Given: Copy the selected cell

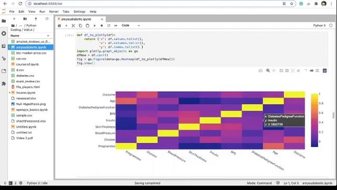Looking at the screenshot, I should pos(81,26).
